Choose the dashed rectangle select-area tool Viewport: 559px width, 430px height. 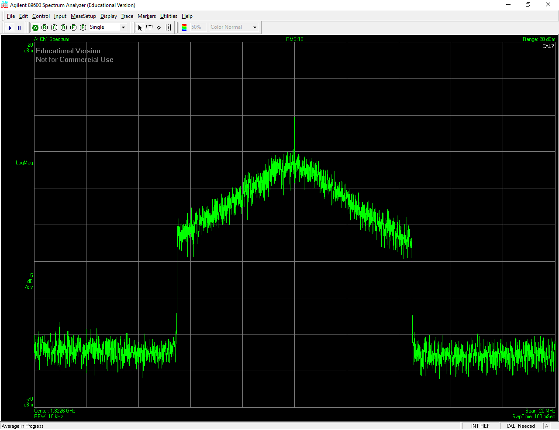[x=149, y=27]
